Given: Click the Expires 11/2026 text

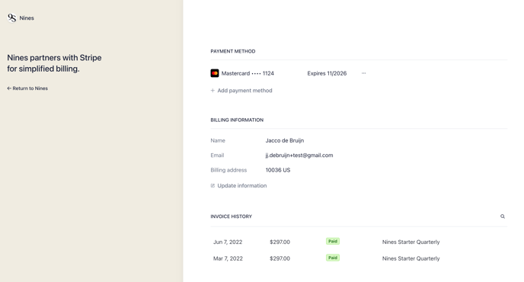Looking at the screenshot, I should 327,73.
